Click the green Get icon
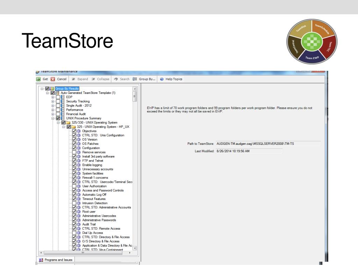Screen dimensions: 358x268 38,79
